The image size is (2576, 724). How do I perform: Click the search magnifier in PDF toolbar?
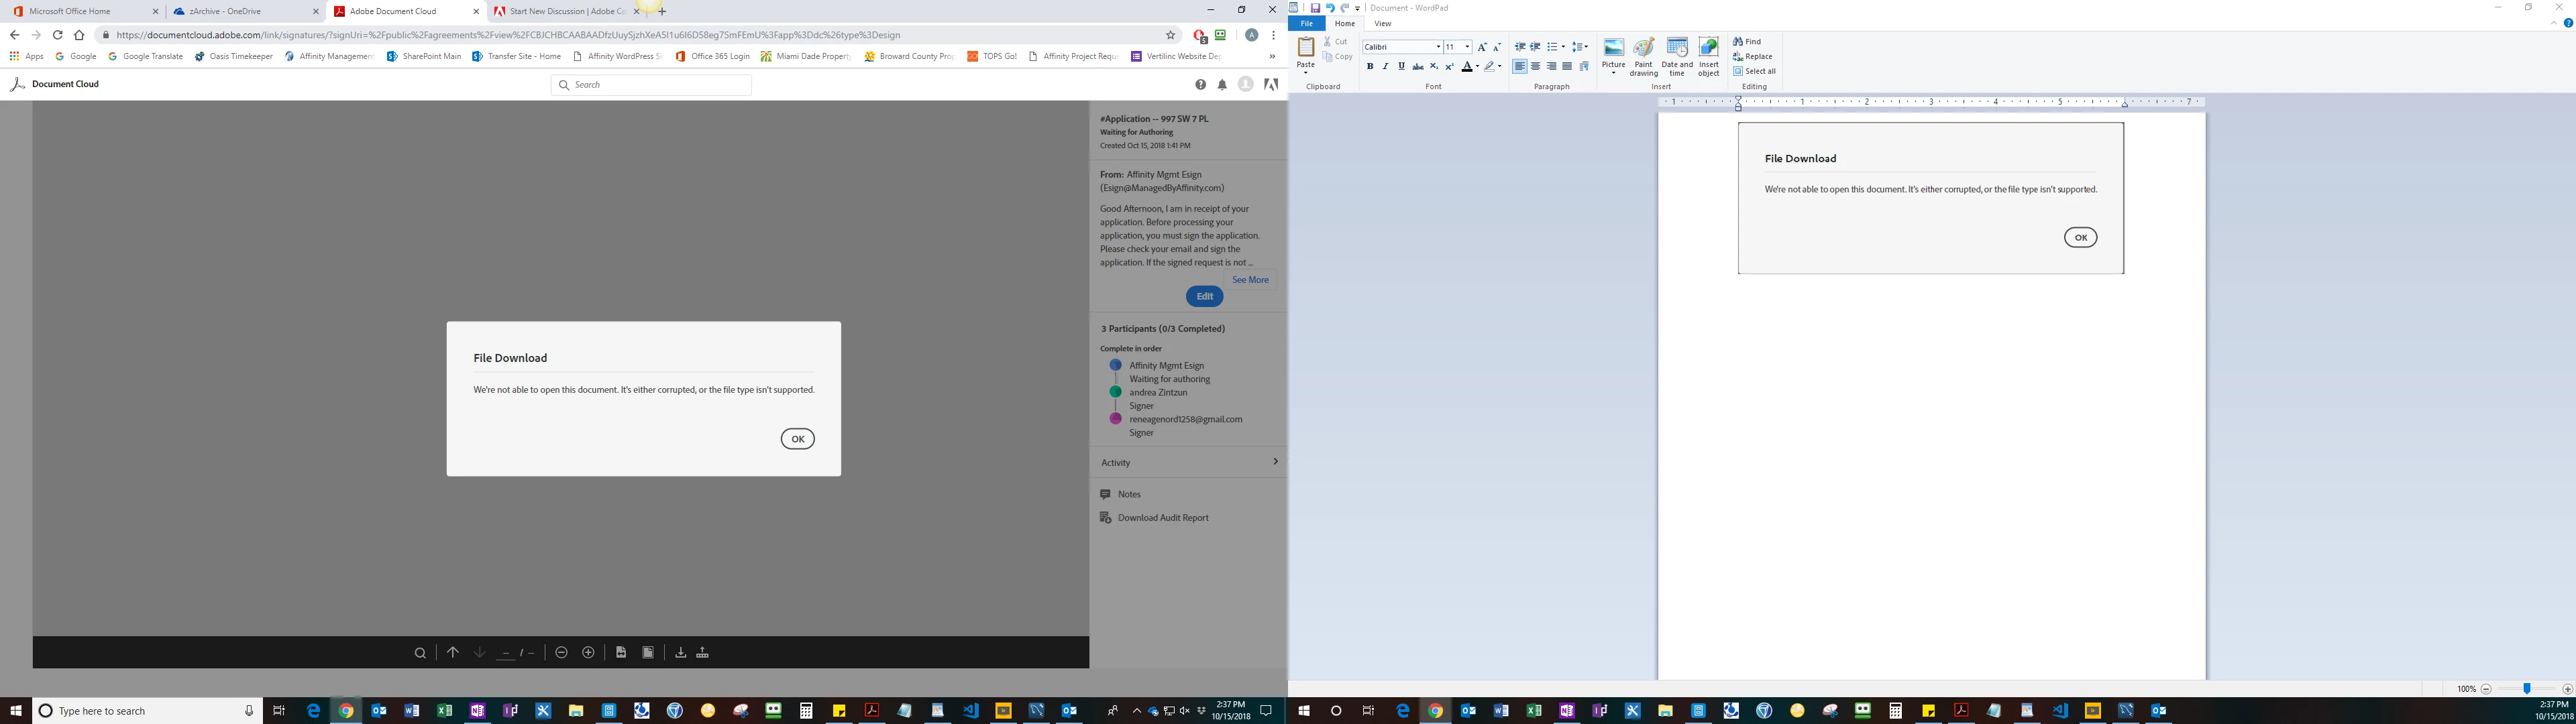[x=420, y=652]
